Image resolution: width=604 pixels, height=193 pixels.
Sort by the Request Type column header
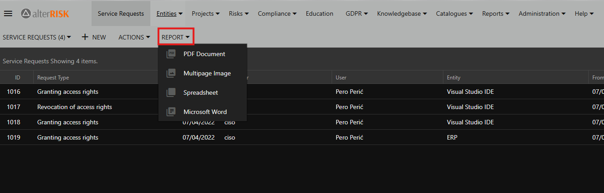pyautogui.click(x=53, y=78)
